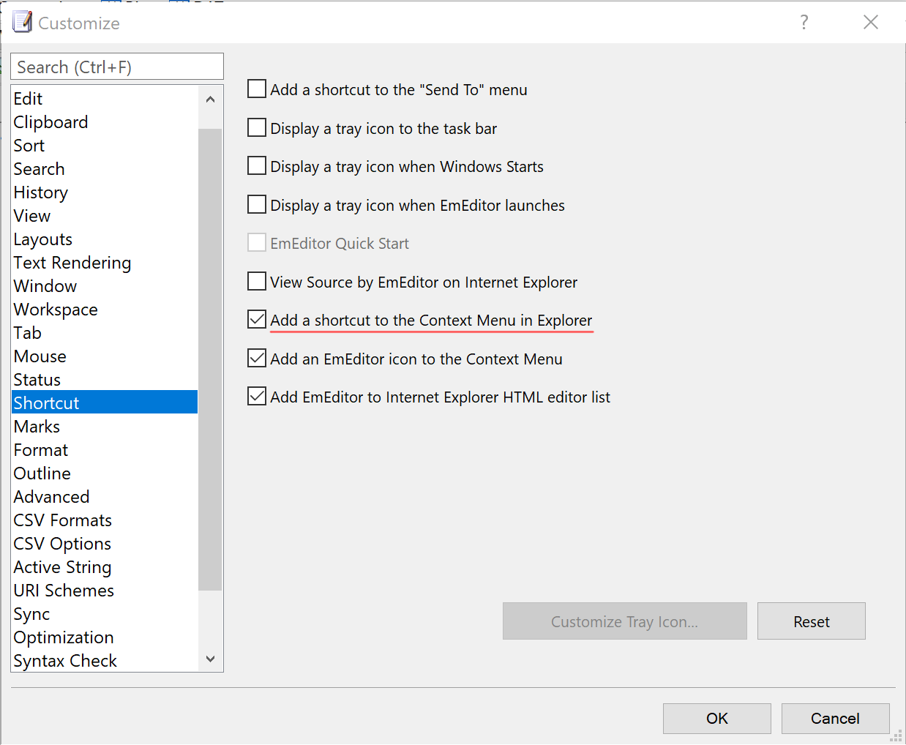The width and height of the screenshot is (906, 745).
Task: Select the Mouse category
Action: 105,356
